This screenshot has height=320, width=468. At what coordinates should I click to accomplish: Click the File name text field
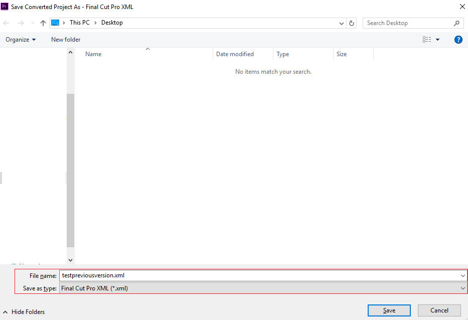pyautogui.click(x=201, y=275)
